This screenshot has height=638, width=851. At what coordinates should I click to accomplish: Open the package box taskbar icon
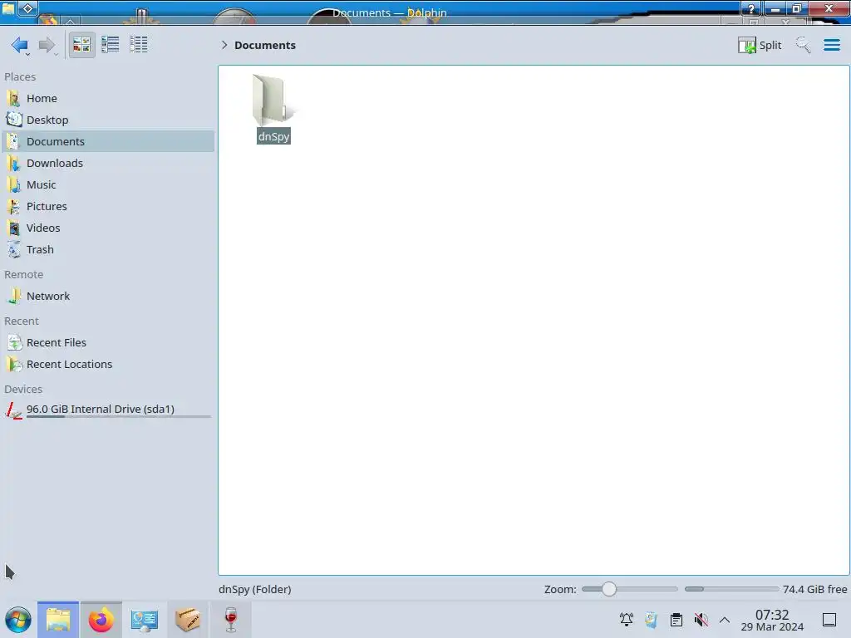(188, 620)
